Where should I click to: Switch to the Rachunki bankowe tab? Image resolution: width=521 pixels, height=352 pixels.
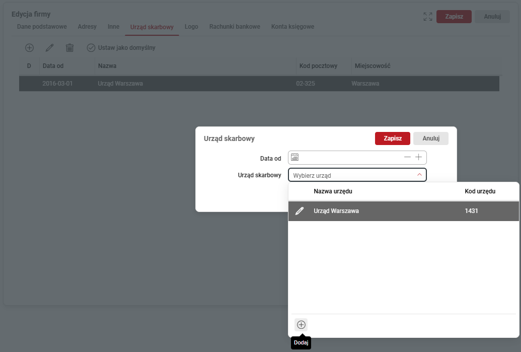pos(235,27)
